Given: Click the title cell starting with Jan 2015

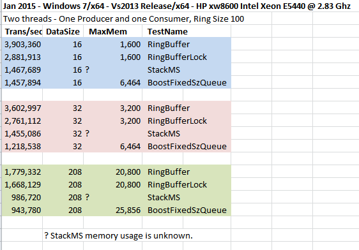Looking at the screenshot, I should [176, 6].
